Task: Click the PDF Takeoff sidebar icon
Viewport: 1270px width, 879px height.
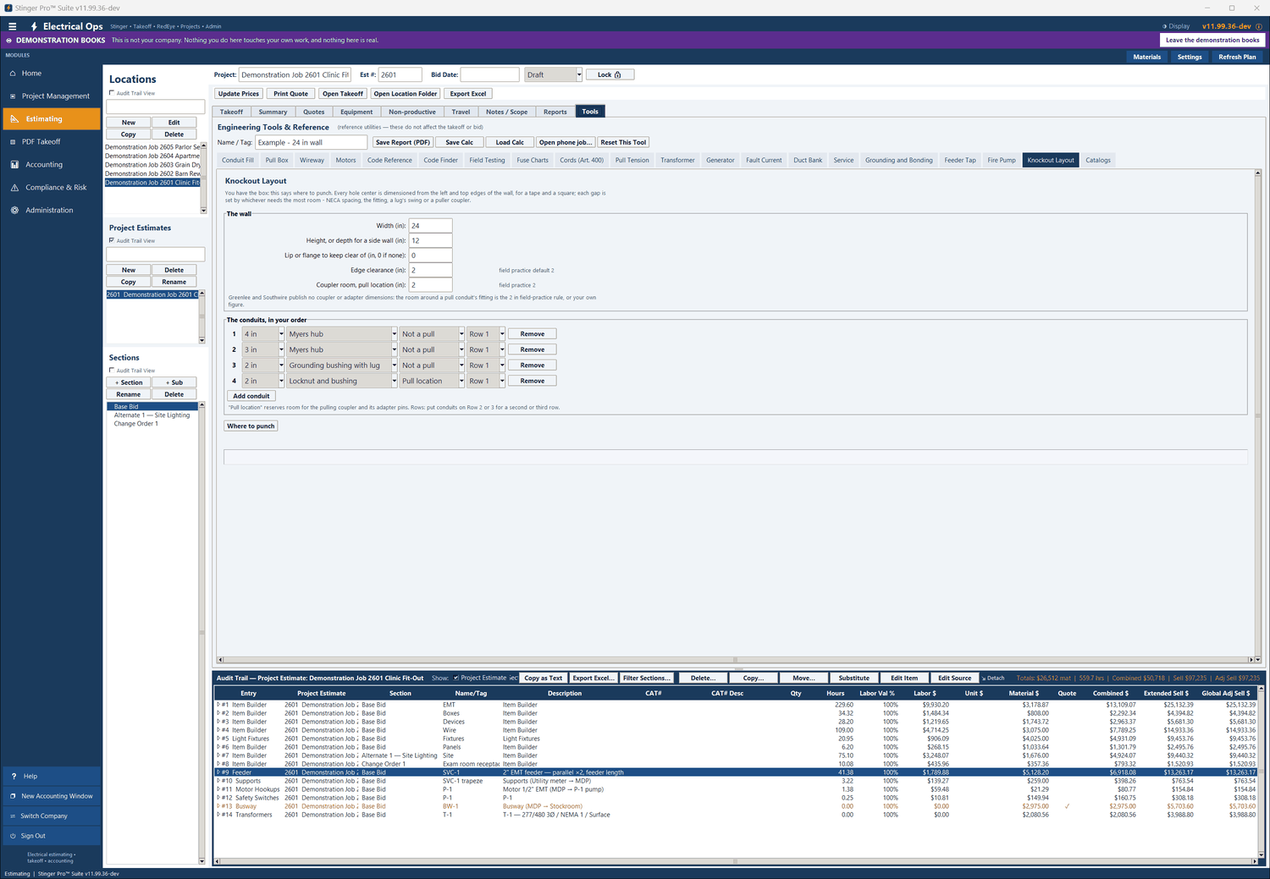Action: 14,142
